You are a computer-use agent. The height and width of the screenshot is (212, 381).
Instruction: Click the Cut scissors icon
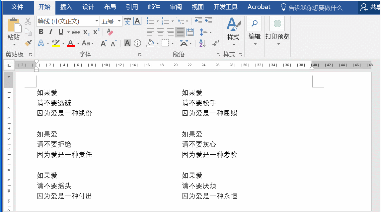28,21
